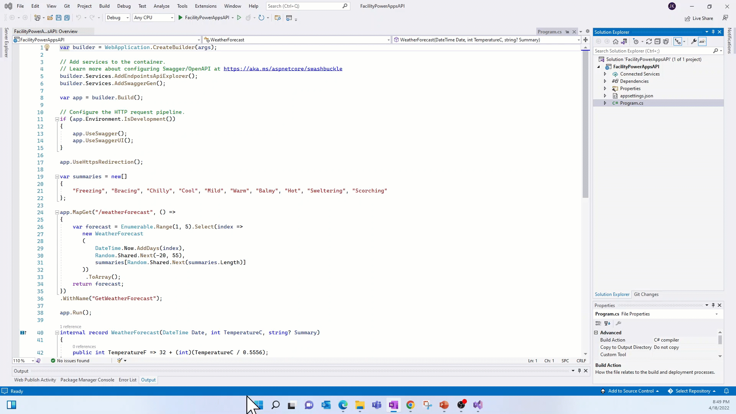Viewport: 736px width, 414px height.
Task: Click the Package Manager Console tab
Action: click(87, 379)
